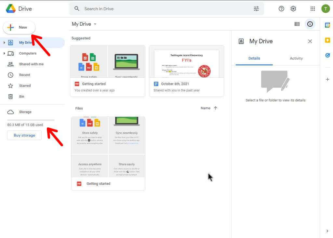This screenshot has height=238, width=333.
Task: Open the October 6th, 2021 document thumbnail
Action: click(x=187, y=61)
